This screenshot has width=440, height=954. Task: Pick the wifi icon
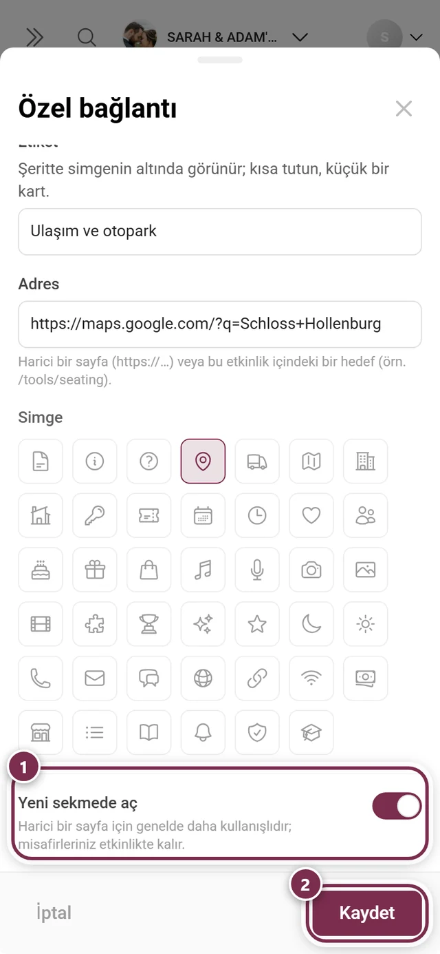tap(311, 678)
